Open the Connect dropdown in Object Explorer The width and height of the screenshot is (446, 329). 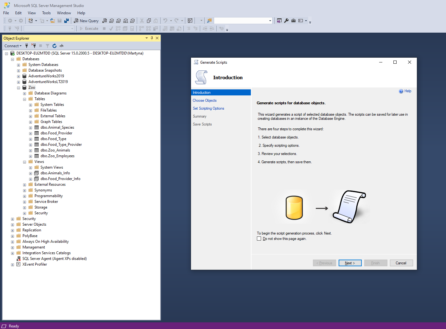click(x=13, y=46)
